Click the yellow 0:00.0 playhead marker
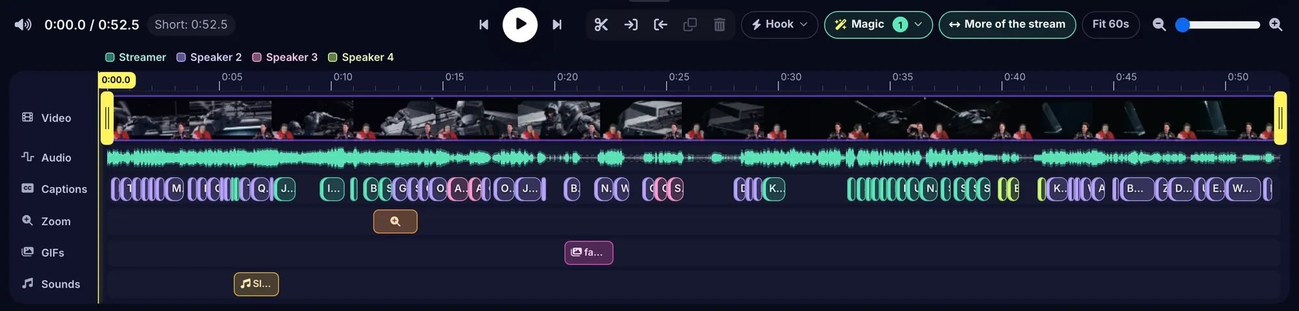 [x=116, y=80]
